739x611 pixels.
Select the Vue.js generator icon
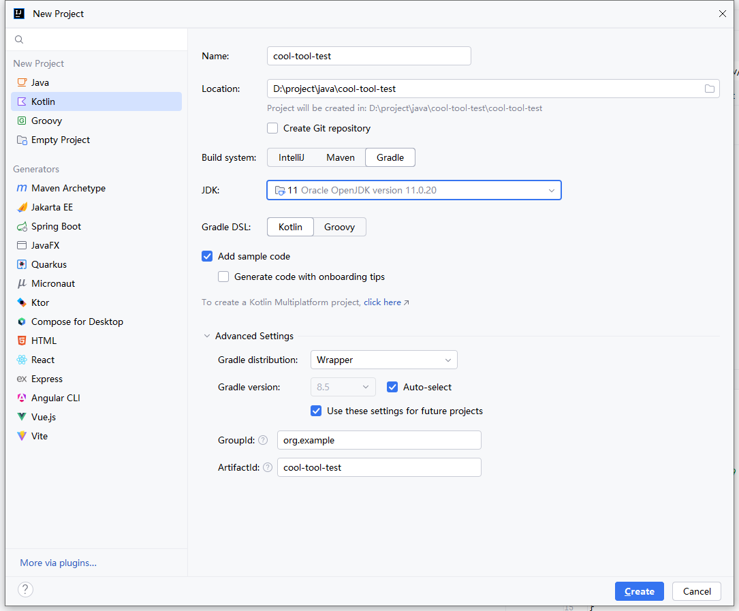pyautogui.click(x=22, y=417)
